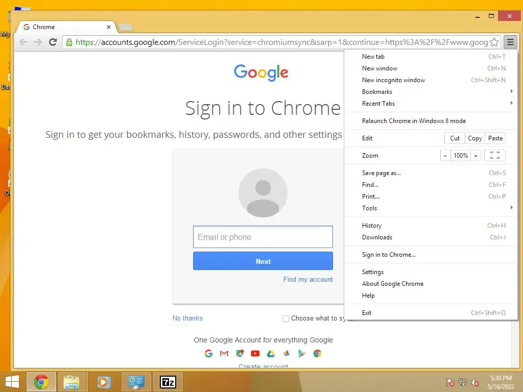This screenshot has height=392, width=523.
Task: Choose Exit from the Chrome menu
Action: (431, 313)
